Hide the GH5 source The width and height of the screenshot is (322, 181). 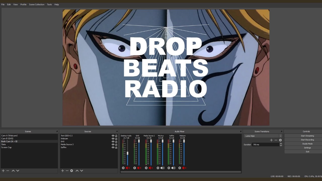pyautogui.click(x=113, y=142)
